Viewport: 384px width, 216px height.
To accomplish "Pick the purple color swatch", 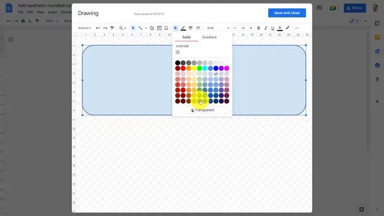I will [x=221, y=68].
